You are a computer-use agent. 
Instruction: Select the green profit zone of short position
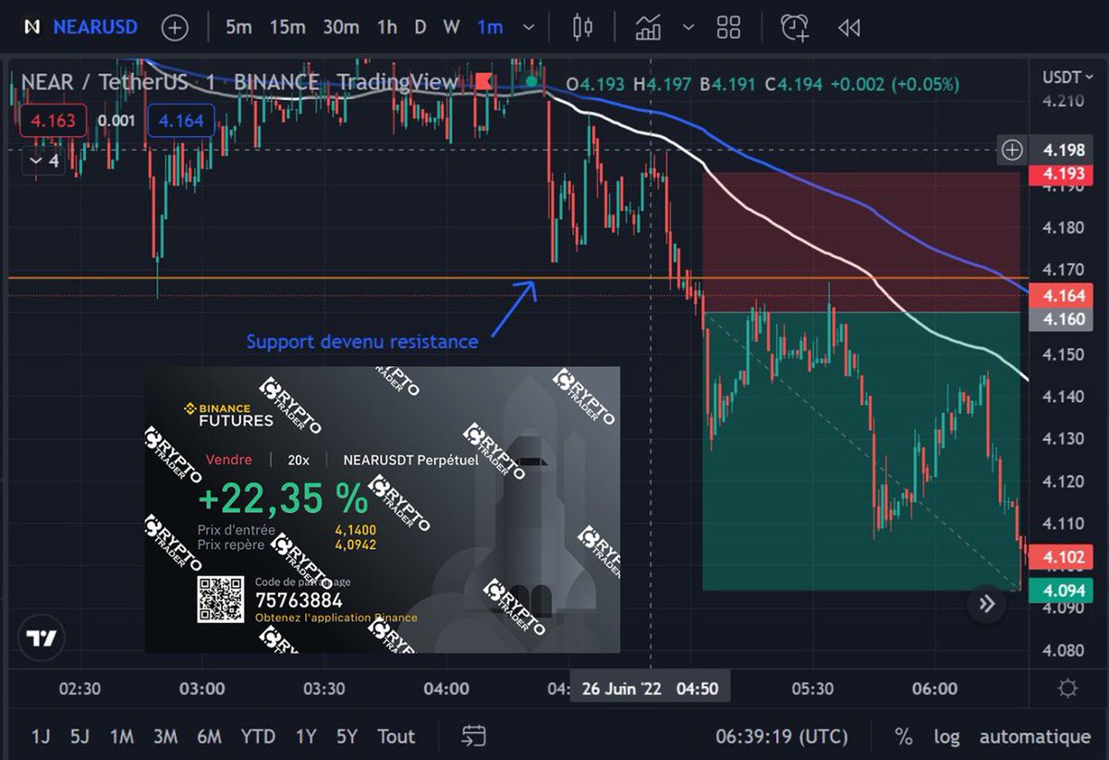coord(861,450)
